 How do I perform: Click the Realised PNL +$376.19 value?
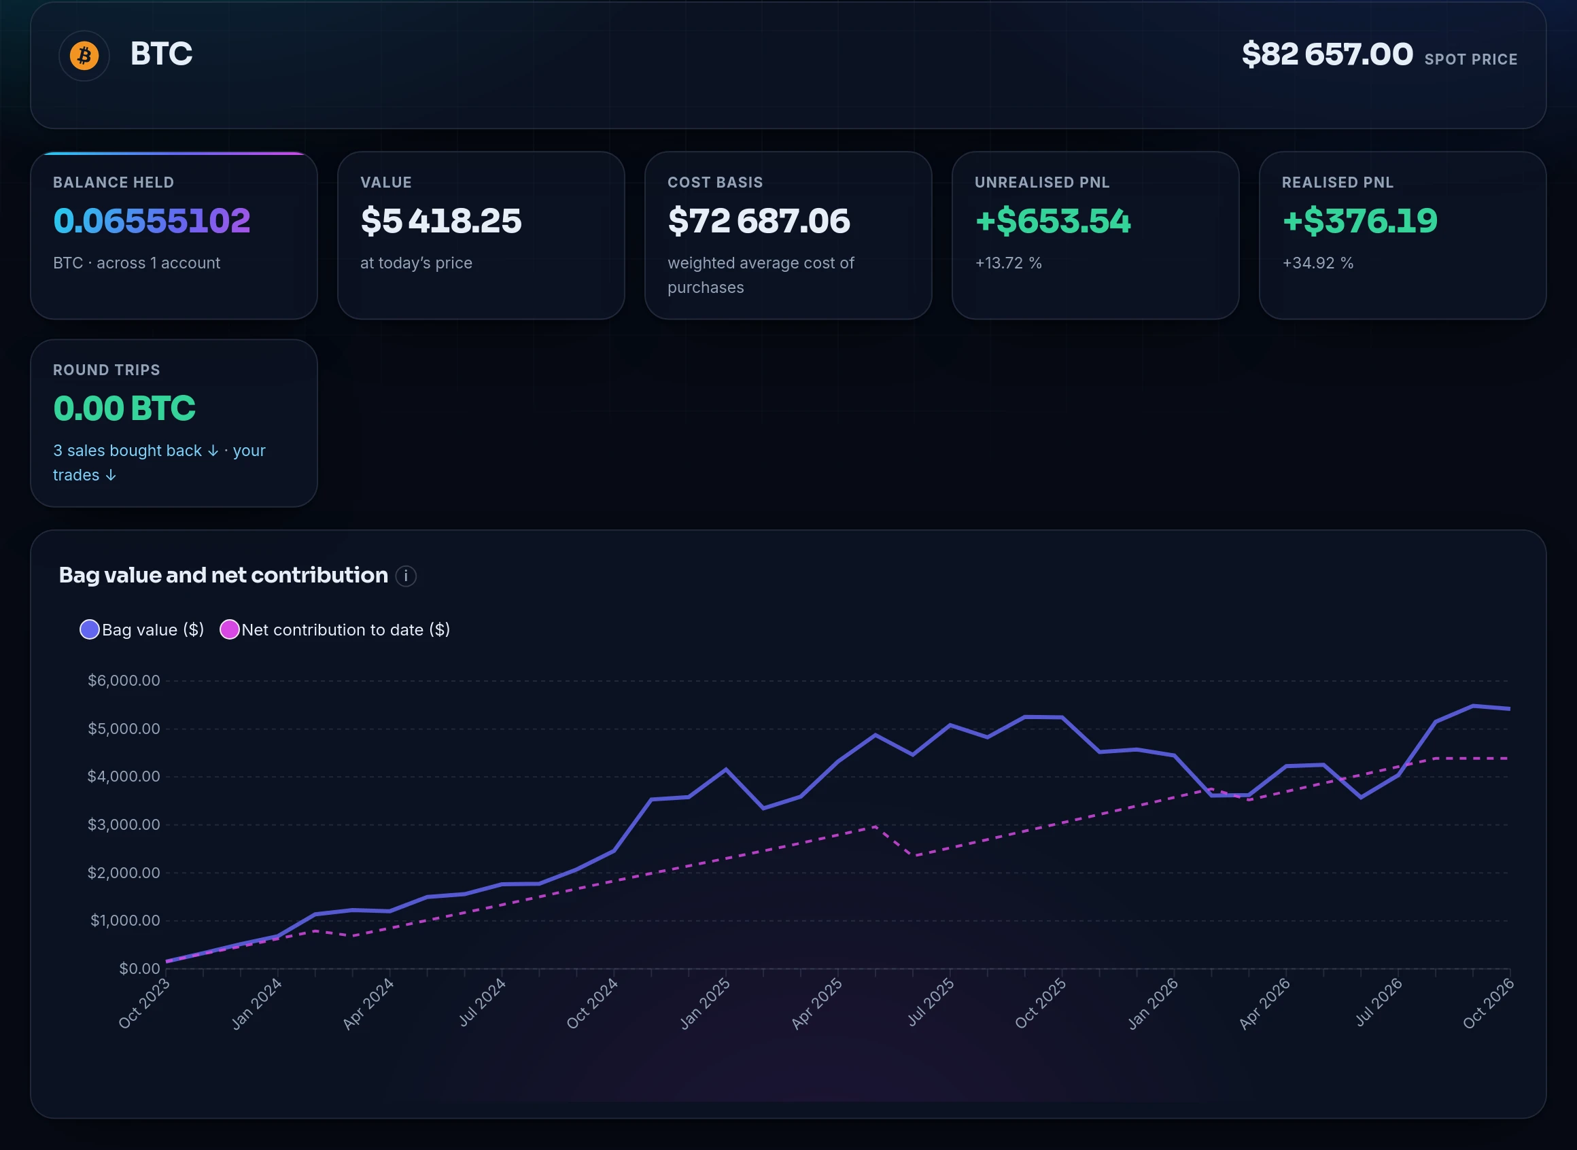[x=1359, y=222]
